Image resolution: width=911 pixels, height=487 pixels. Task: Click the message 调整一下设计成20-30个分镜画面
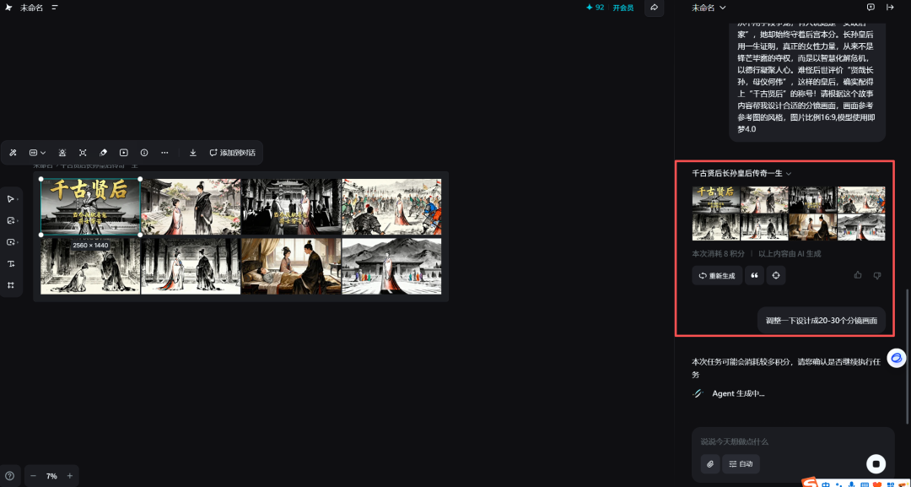(822, 320)
